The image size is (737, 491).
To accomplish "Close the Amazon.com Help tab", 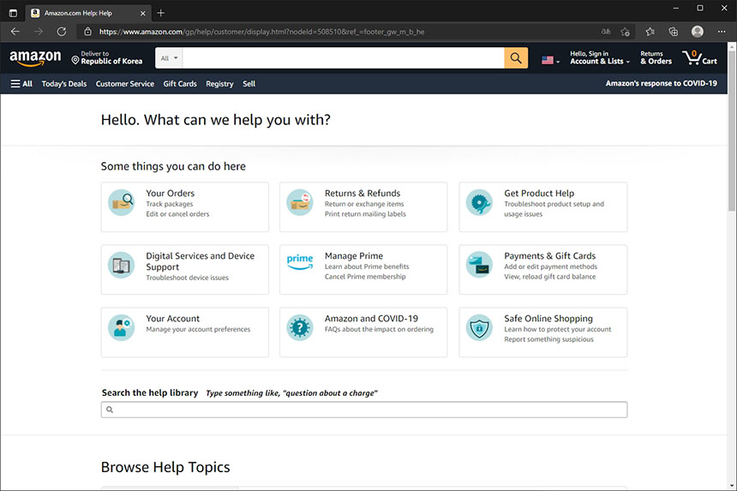I will pos(143,13).
